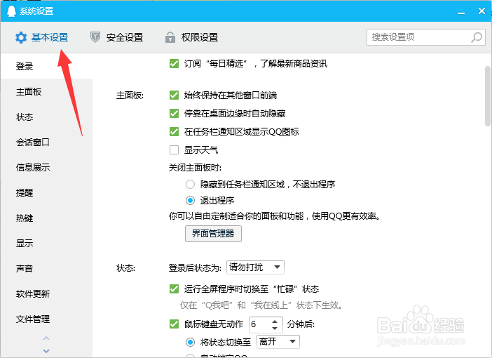Select 热键 in the sidebar
The image size is (492, 358).
pos(46,218)
